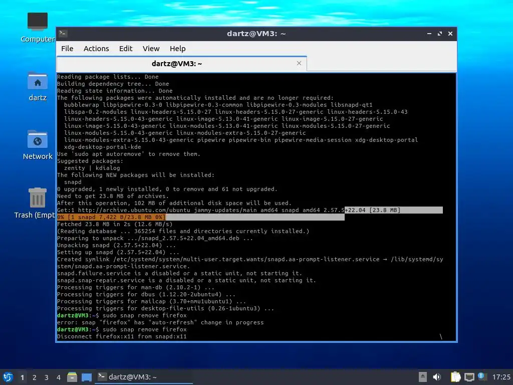Click 'Building dependency tree... Done' line
Viewport: 513px width, 385px height.
pos(113,84)
